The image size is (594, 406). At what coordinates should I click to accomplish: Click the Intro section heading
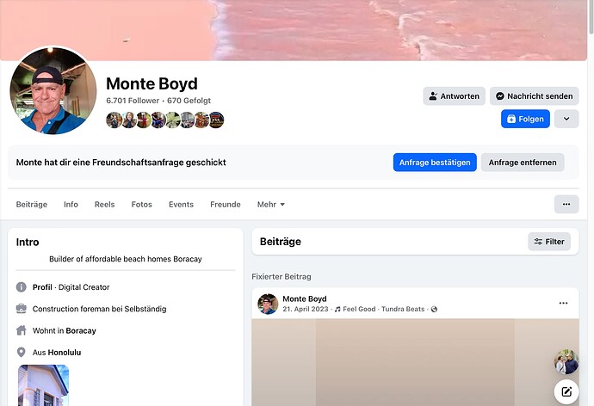[x=28, y=243]
